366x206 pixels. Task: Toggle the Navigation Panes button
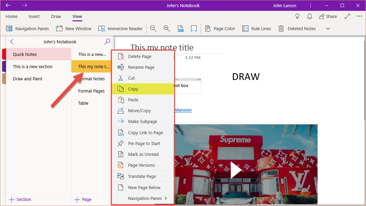click(27, 29)
